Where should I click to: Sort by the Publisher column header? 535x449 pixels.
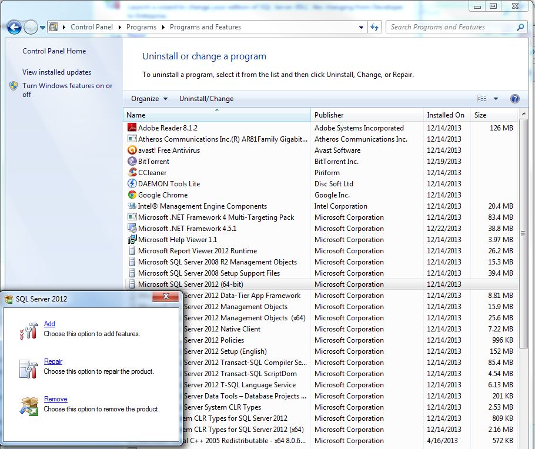coord(367,115)
